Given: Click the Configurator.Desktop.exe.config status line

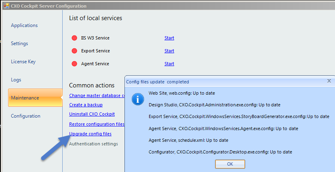Looking at the screenshot, I should click(221, 152).
